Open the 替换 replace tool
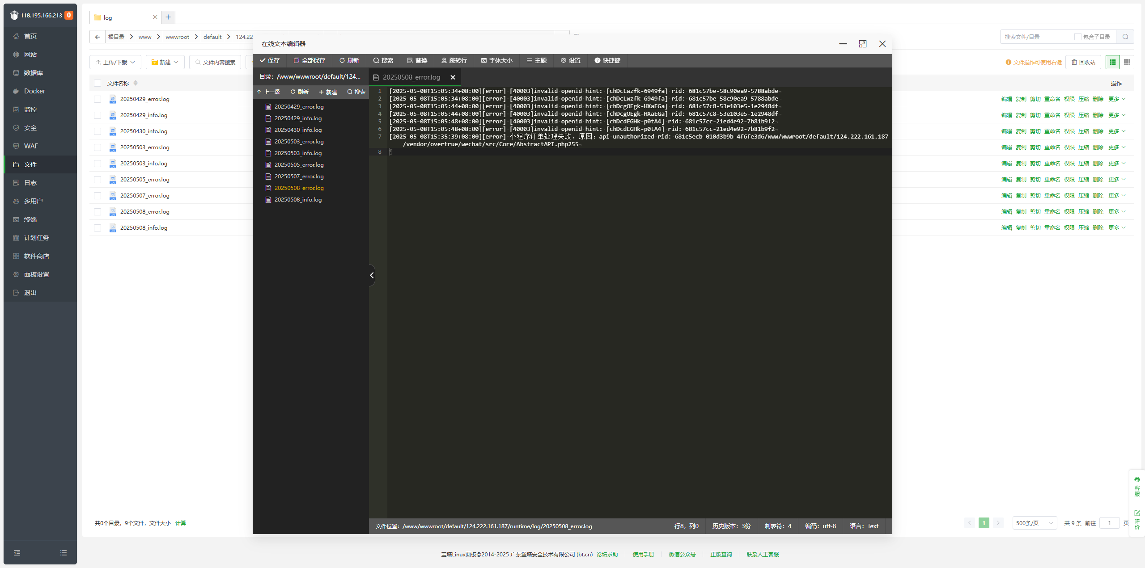 tap(417, 60)
